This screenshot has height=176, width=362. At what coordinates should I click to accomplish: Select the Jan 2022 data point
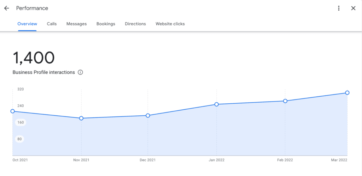(x=217, y=104)
